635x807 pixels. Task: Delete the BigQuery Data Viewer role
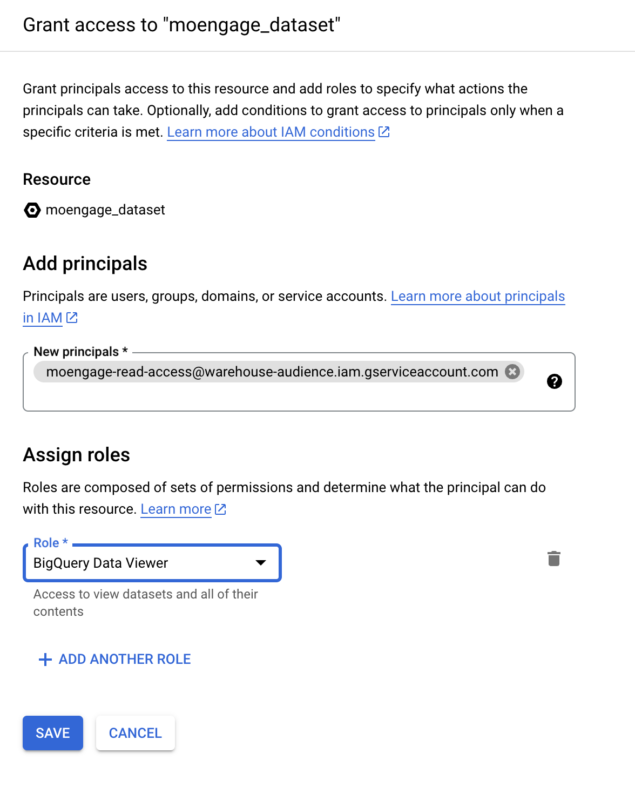click(554, 559)
